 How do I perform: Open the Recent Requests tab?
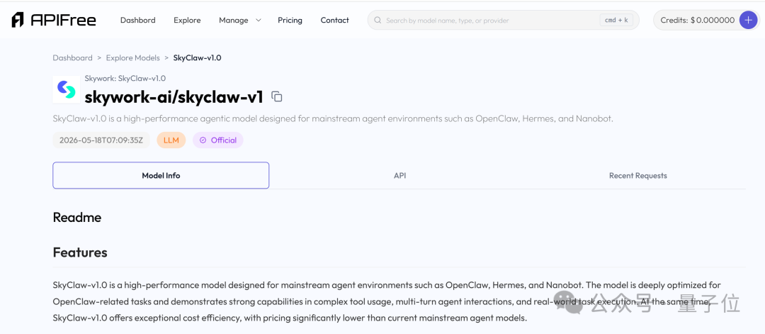(637, 175)
